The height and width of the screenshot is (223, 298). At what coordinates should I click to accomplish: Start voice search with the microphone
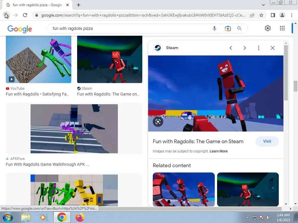coord(214,28)
